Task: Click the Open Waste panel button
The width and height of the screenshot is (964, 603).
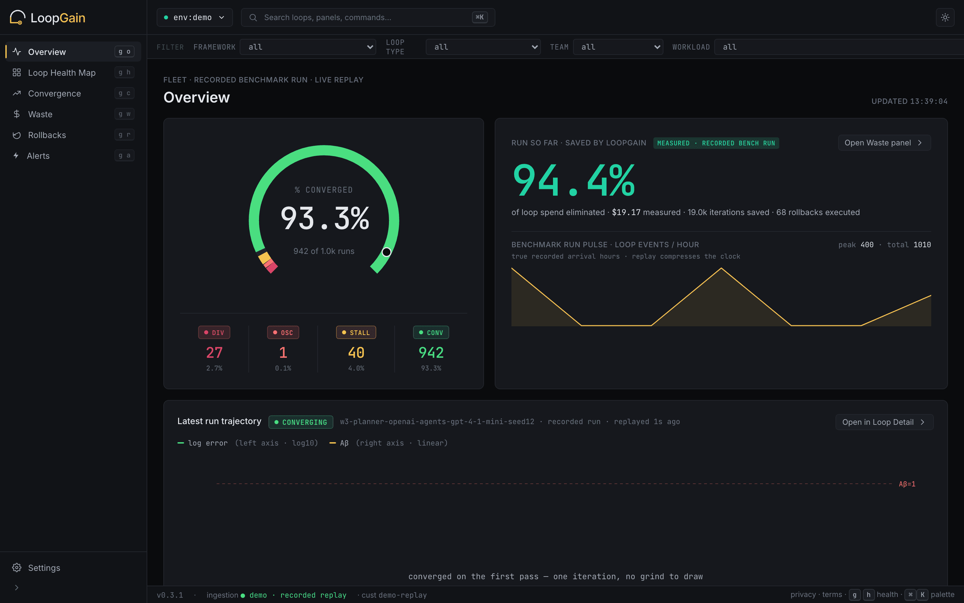Action: tap(884, 143)
